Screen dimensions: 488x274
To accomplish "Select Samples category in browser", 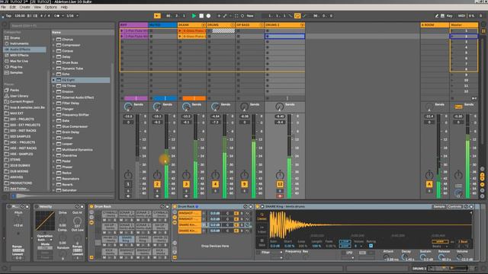I will tap(16, 73).
